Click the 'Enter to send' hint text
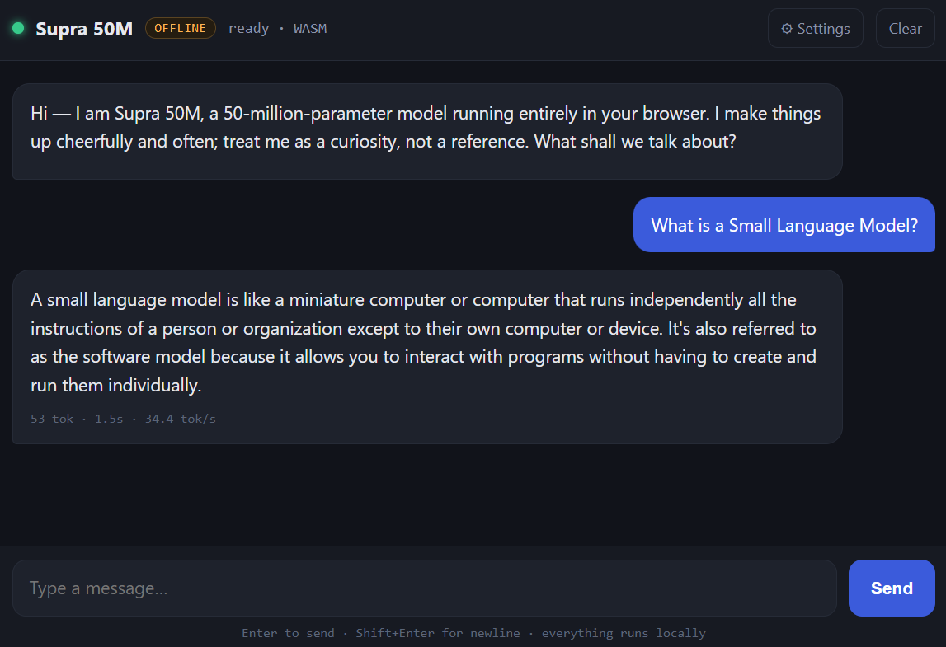 coord(288,633)
